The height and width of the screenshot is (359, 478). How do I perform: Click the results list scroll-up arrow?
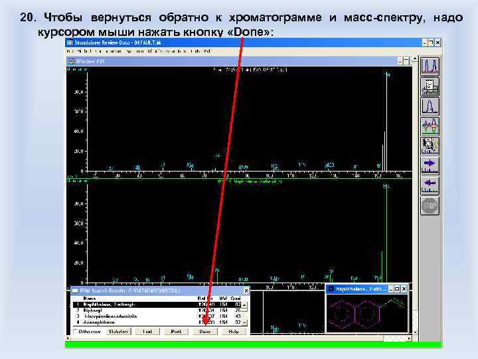pos(244,304)
